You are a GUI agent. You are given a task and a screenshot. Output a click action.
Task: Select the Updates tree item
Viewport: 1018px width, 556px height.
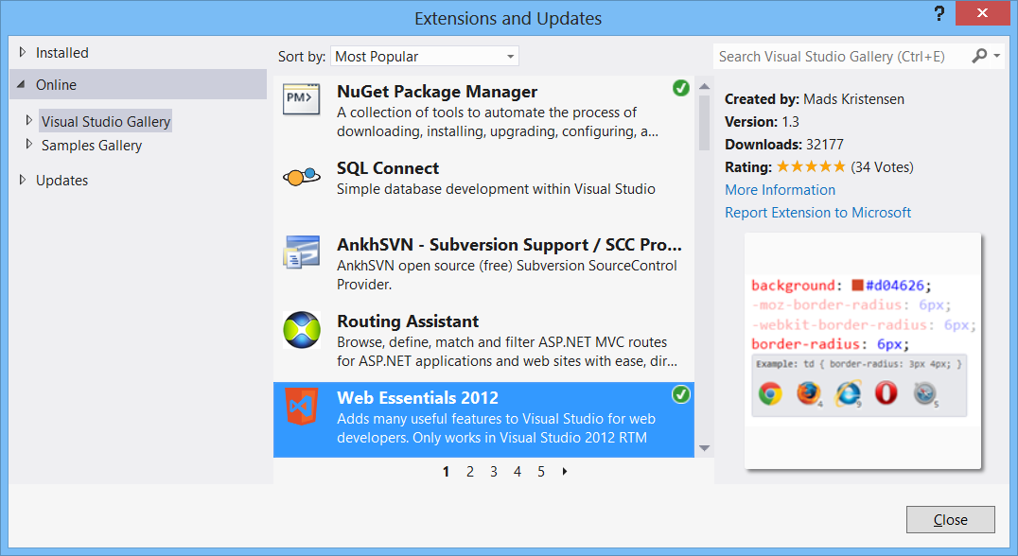[x=61, y=181]
